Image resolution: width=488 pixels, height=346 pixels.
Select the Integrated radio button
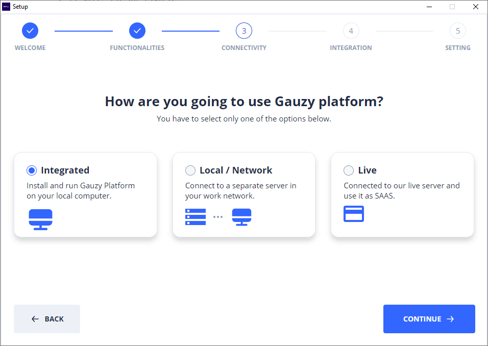(x=32, y=170)
